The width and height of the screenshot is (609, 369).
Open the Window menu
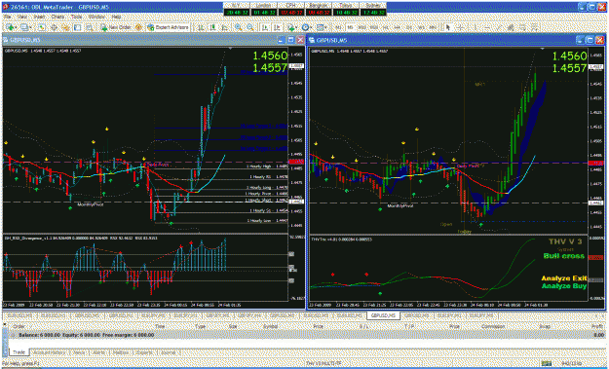click(x=96, y=18)
